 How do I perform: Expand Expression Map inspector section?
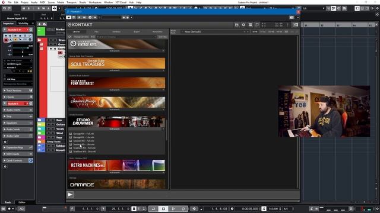pos(18,147)
